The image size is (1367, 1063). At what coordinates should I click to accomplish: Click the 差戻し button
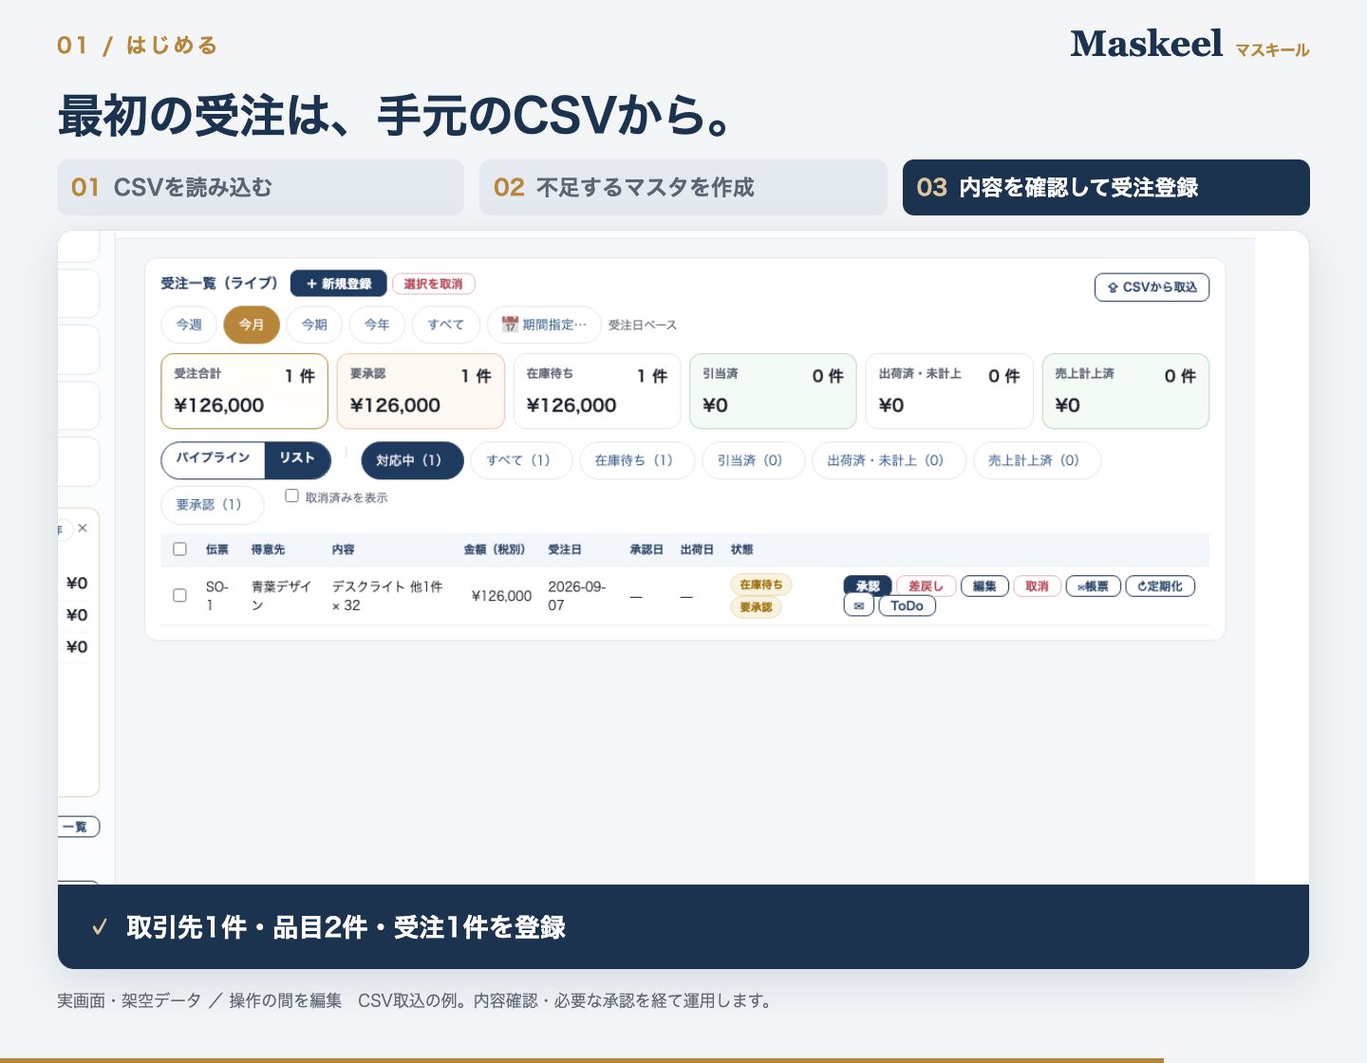926,587
